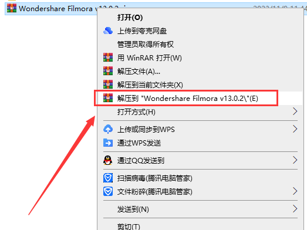Expand the arrow beside 通过QQ发送到
Viewport: 307px width, 230px height.
pos(295,160)
